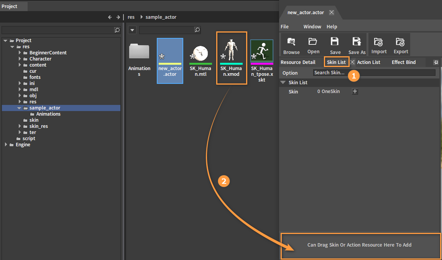
Task: Focus the file browser search box
Action: click(x=170, y=29)
